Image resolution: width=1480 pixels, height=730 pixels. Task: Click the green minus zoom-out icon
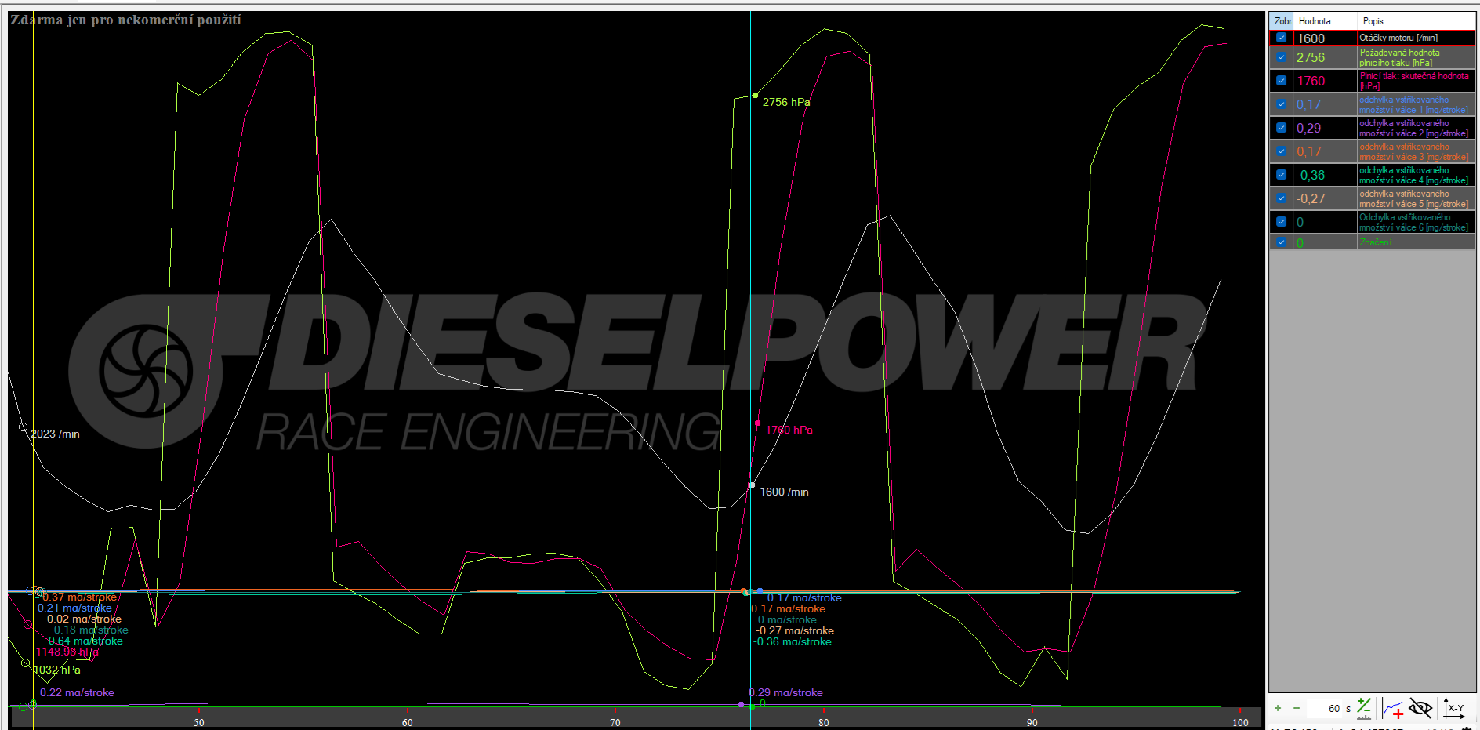1297,708
